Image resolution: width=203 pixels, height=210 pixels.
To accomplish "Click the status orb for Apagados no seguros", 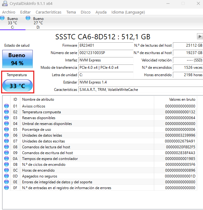I will (6, 176).
